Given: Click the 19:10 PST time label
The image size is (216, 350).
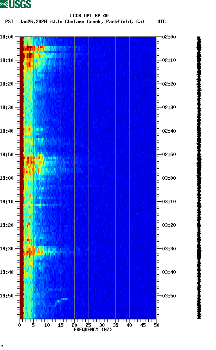Looking at the screenshot, I should point(7,202).
